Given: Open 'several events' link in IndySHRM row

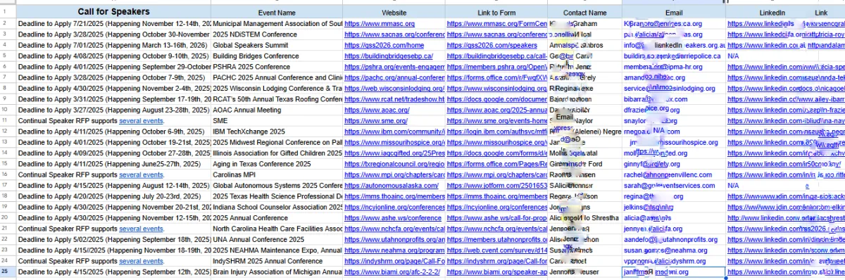Looking at the screenshot, I should [x=142, y=261].
